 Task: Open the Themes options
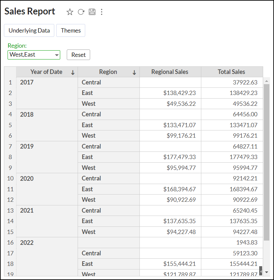pyautogui.click(x=70, y=30)
